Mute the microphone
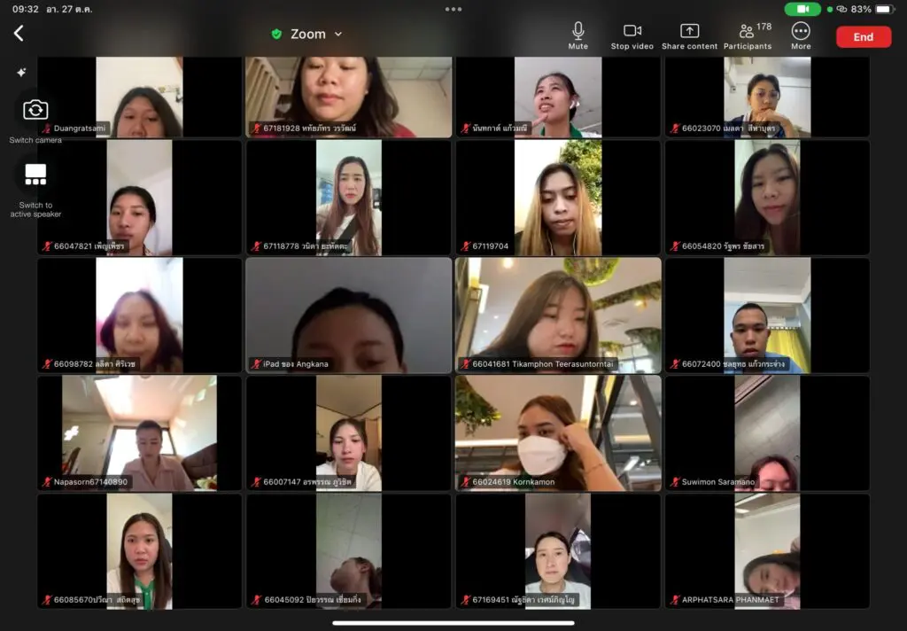907x631 pixels. click(578, 35)
